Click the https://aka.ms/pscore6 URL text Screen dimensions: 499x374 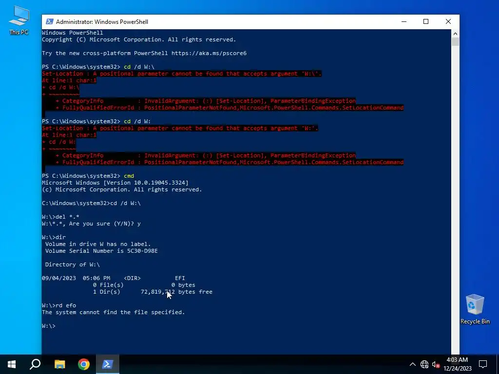coord(209,53)
